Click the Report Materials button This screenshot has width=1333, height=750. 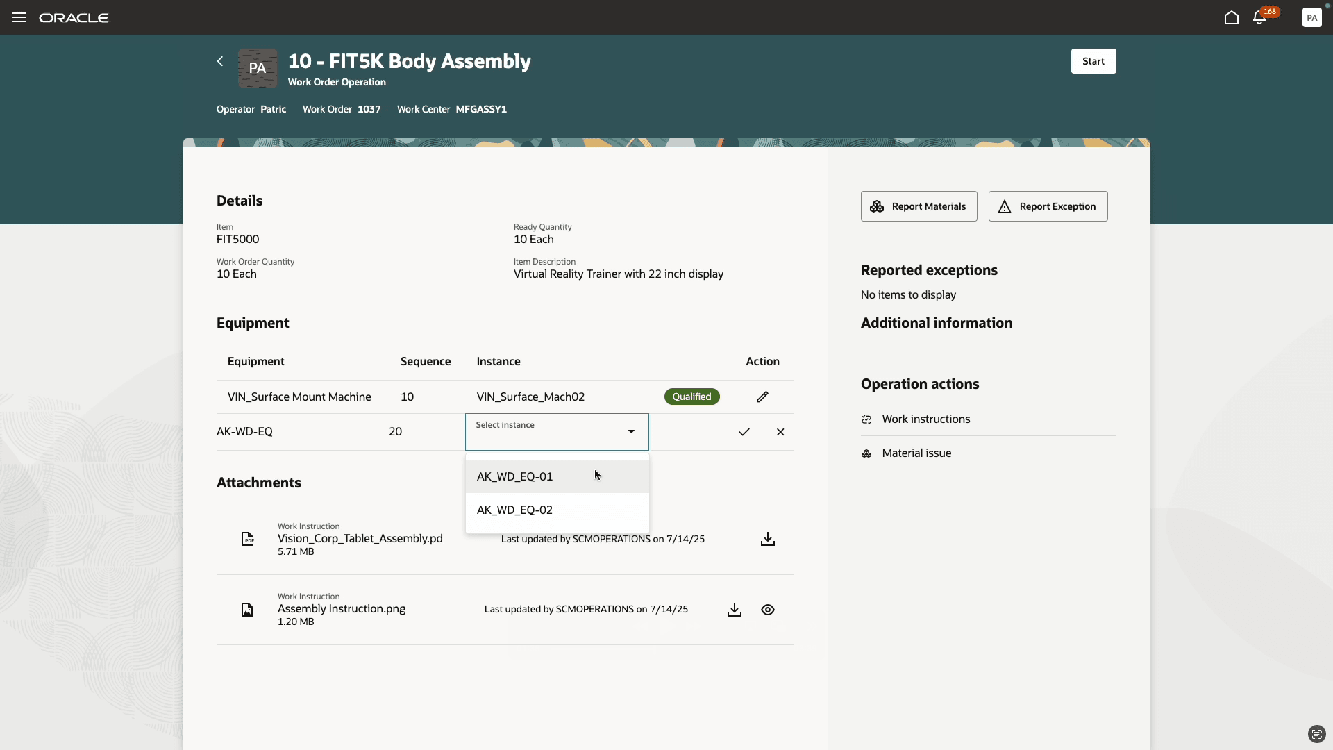pos(919,206)
